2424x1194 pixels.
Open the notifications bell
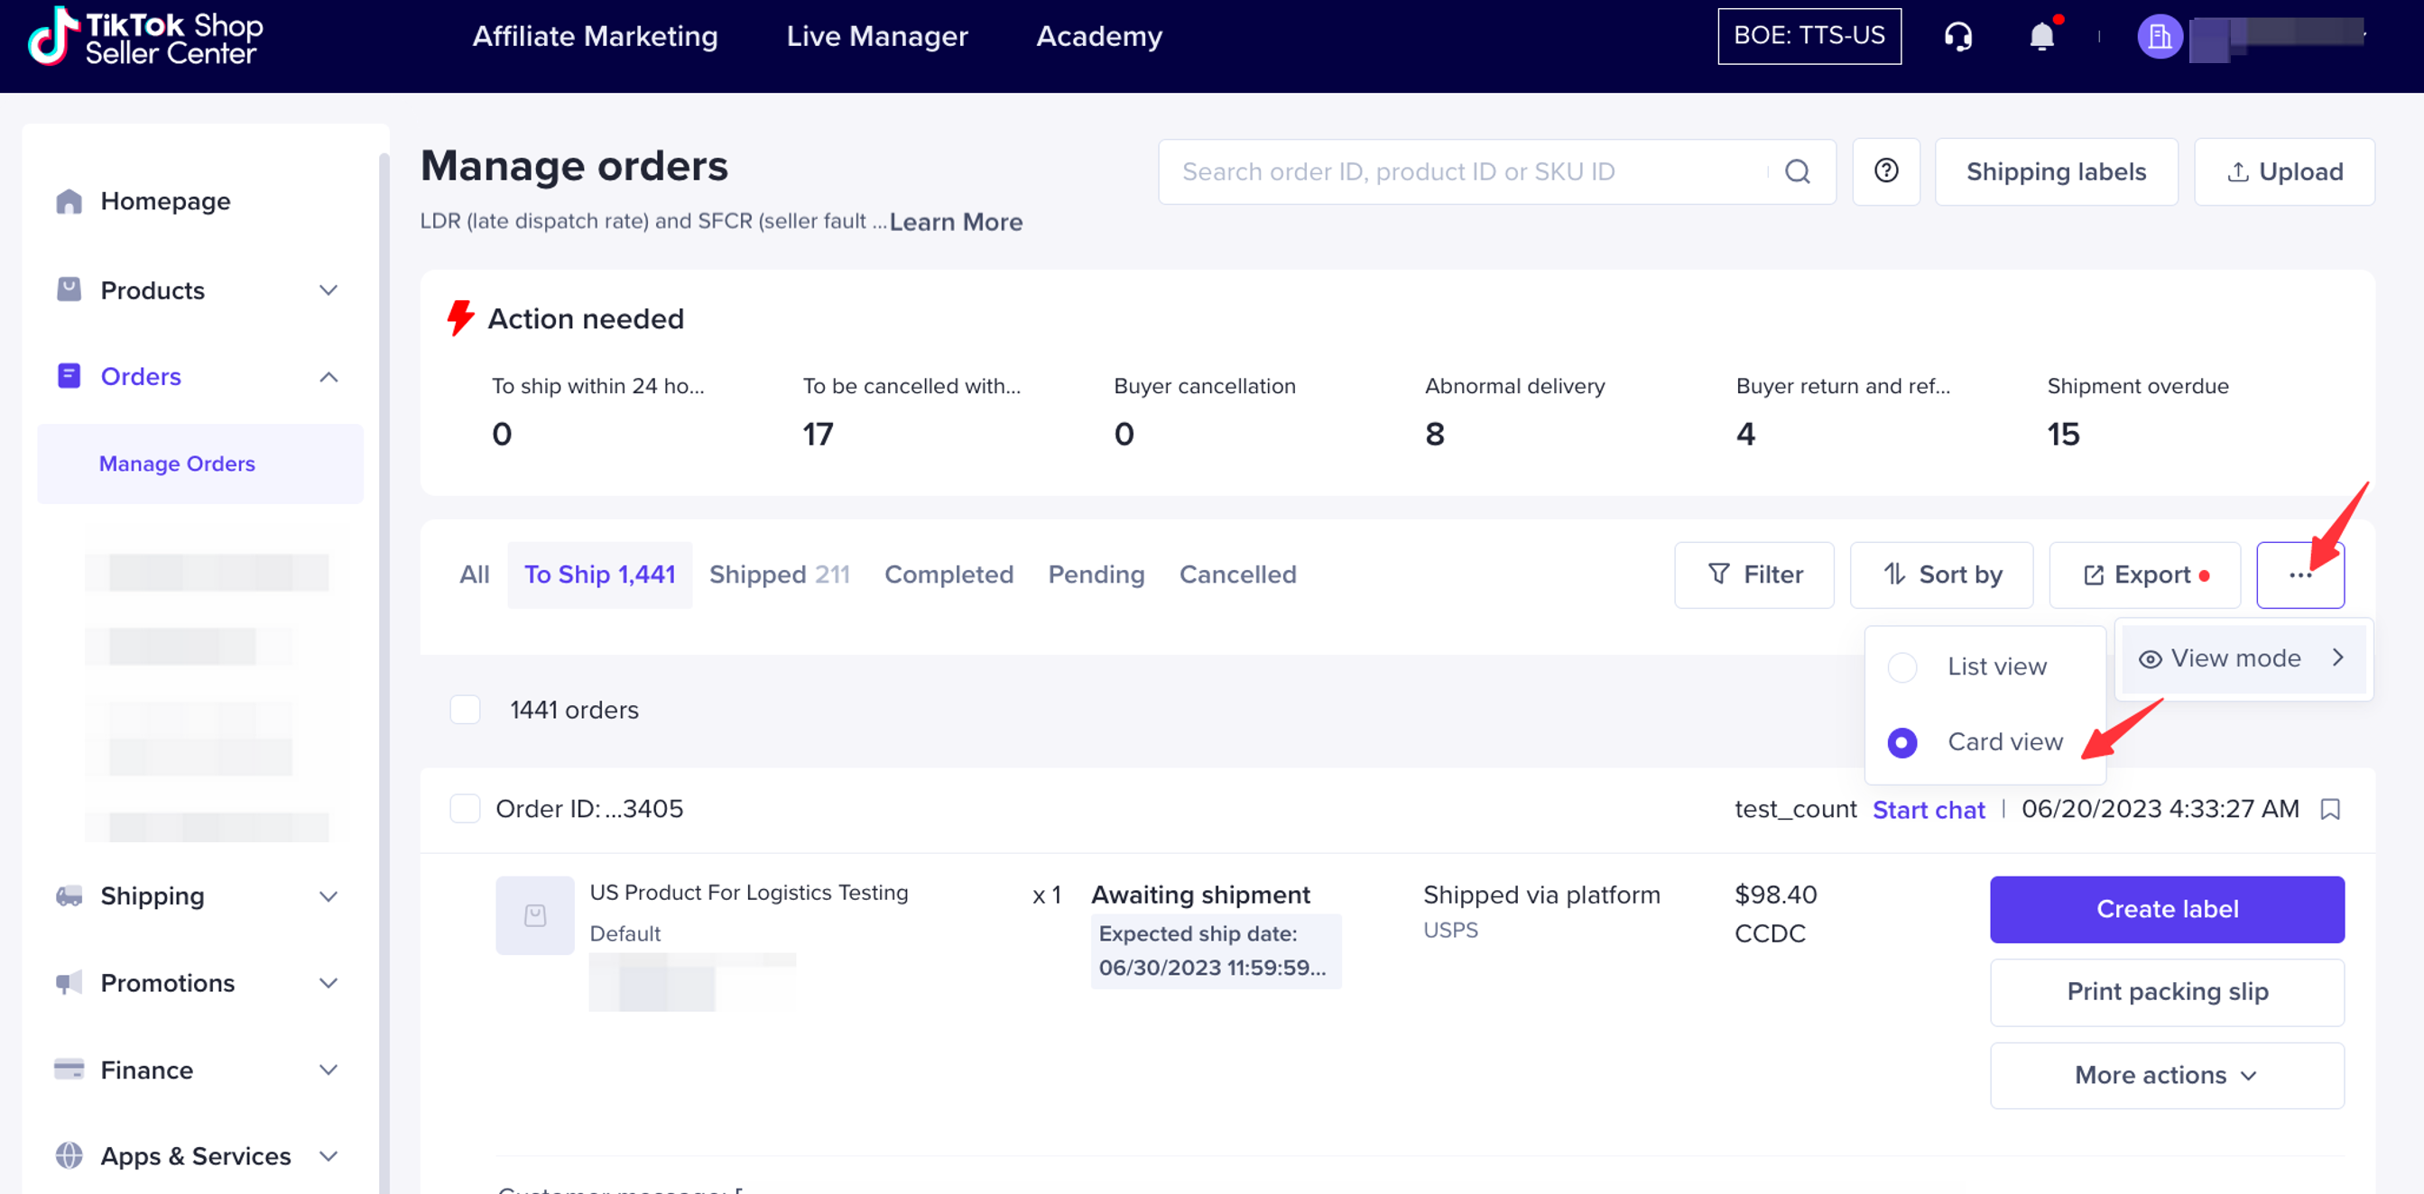pyautogui.click(x=2042, y=37)
